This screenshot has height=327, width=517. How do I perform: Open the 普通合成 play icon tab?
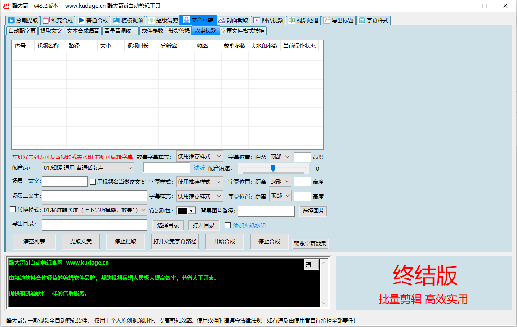[81, 20]
